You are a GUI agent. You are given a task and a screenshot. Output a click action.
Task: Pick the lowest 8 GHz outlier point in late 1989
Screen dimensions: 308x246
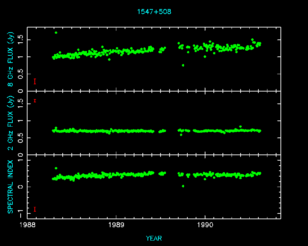click(183, 65)
